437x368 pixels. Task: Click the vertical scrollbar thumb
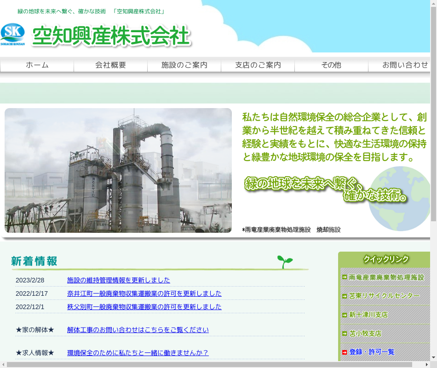tap(434, 114)
